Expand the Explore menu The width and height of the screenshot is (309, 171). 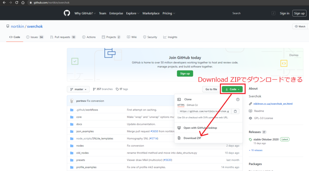(132, 13)
